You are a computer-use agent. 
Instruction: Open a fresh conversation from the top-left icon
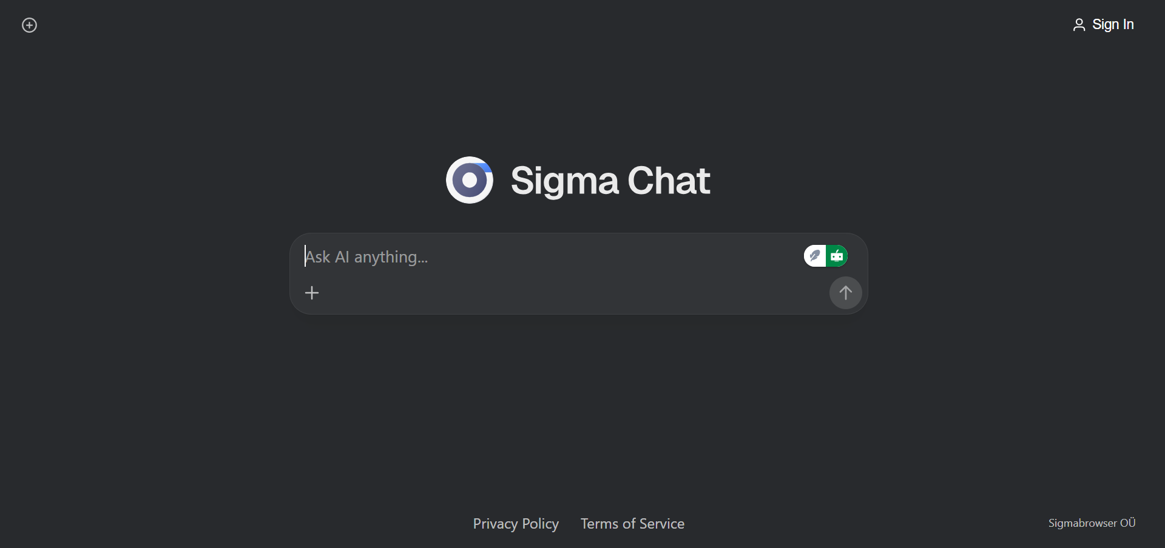click(29, 25)
